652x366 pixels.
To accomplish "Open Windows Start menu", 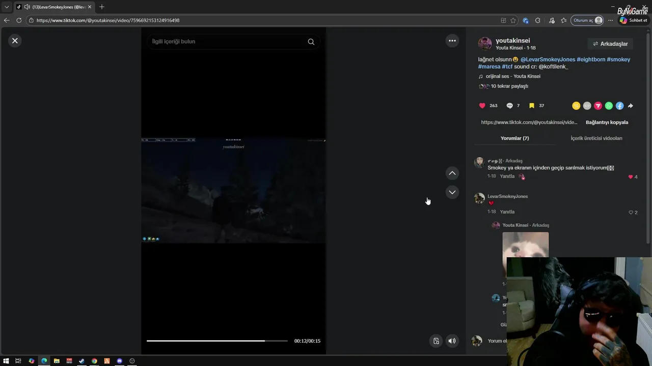I will (x=6, y=361).
